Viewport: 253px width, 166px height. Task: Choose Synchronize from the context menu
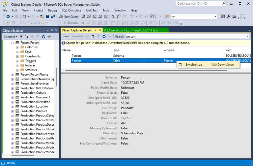tap(194, 65)
